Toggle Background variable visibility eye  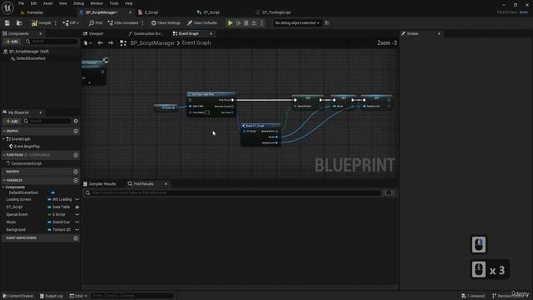(77, 230)
